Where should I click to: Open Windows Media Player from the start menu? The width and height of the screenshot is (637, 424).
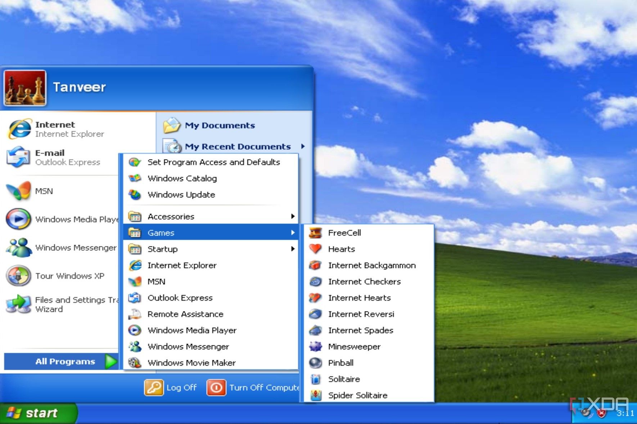pyautogui.click(x=72, y=219)
